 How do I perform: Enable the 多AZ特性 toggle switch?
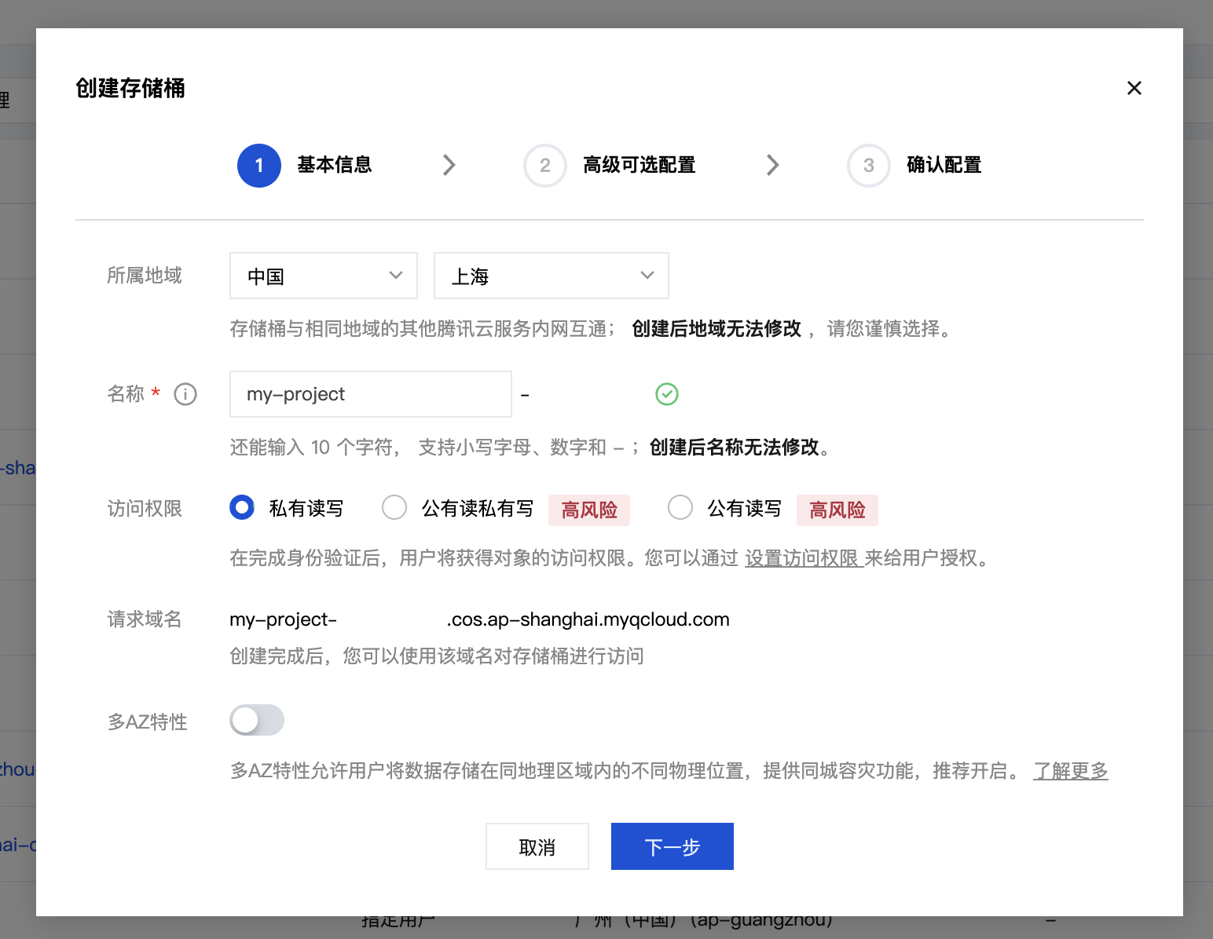(257, 720)
